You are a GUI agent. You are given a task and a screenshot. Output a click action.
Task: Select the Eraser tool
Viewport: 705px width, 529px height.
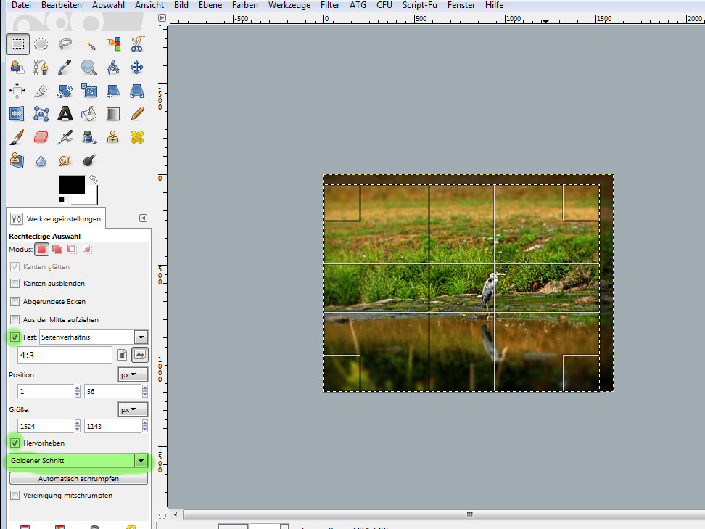point(41,136)
